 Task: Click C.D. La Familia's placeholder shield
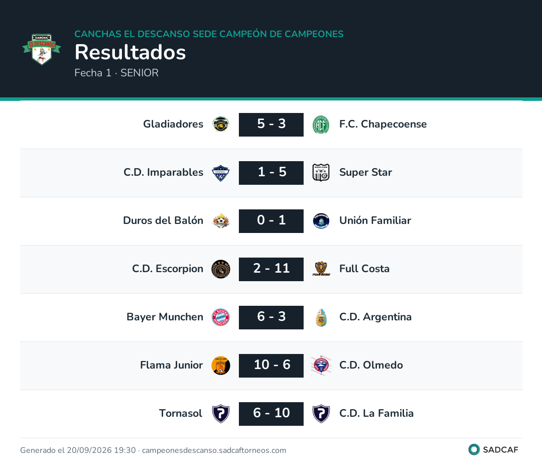pyautogui.click(x=321, y=414)
